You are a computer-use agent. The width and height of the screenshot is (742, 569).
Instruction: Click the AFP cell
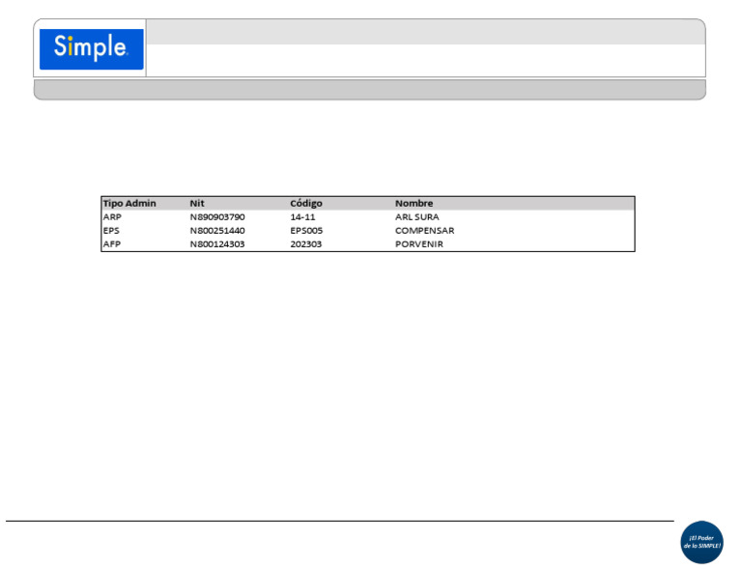[112, 244]
